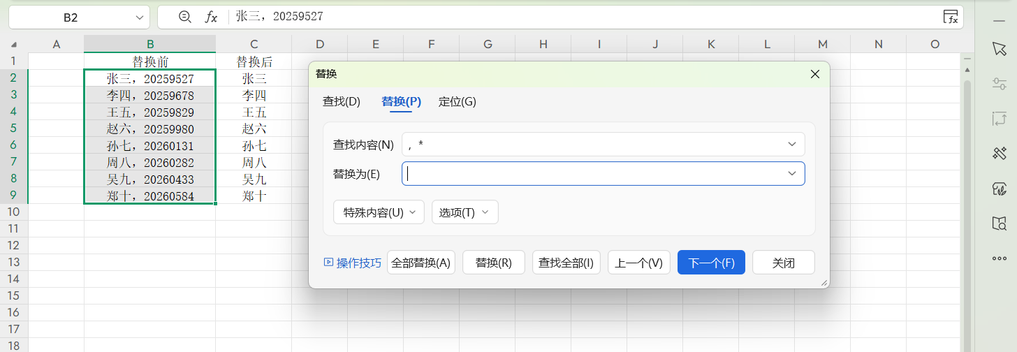Switch to the 查找(D) tab
The height and width of the screenshot is (352, 1017).
click(341, 101)
